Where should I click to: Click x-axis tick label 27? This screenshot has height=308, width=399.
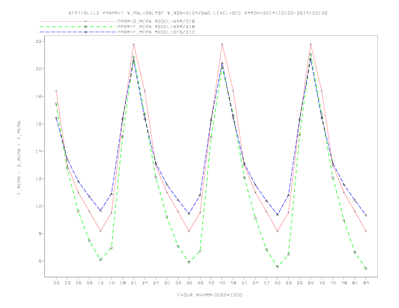point(156,283)
